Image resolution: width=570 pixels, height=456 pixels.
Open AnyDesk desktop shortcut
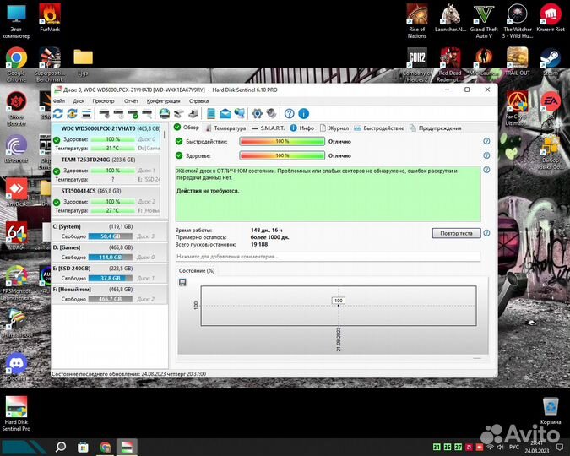click(16, 193)
